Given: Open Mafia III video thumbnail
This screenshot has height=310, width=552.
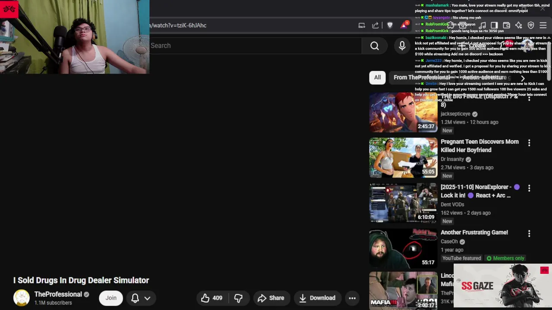Looking at the screenshot, I should coord(403,291).
